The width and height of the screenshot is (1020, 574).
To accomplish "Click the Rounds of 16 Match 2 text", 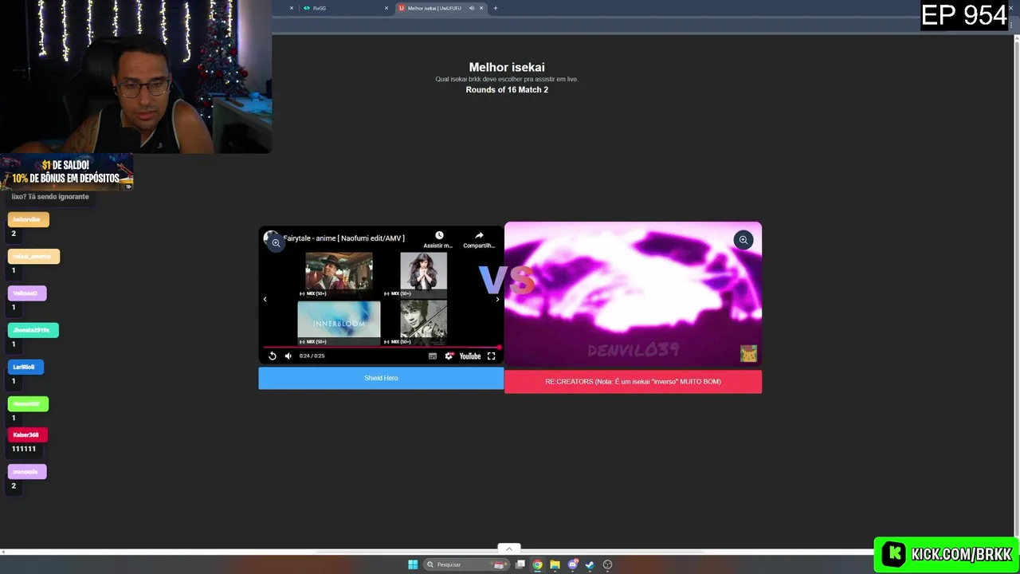I will coord(507,89).
